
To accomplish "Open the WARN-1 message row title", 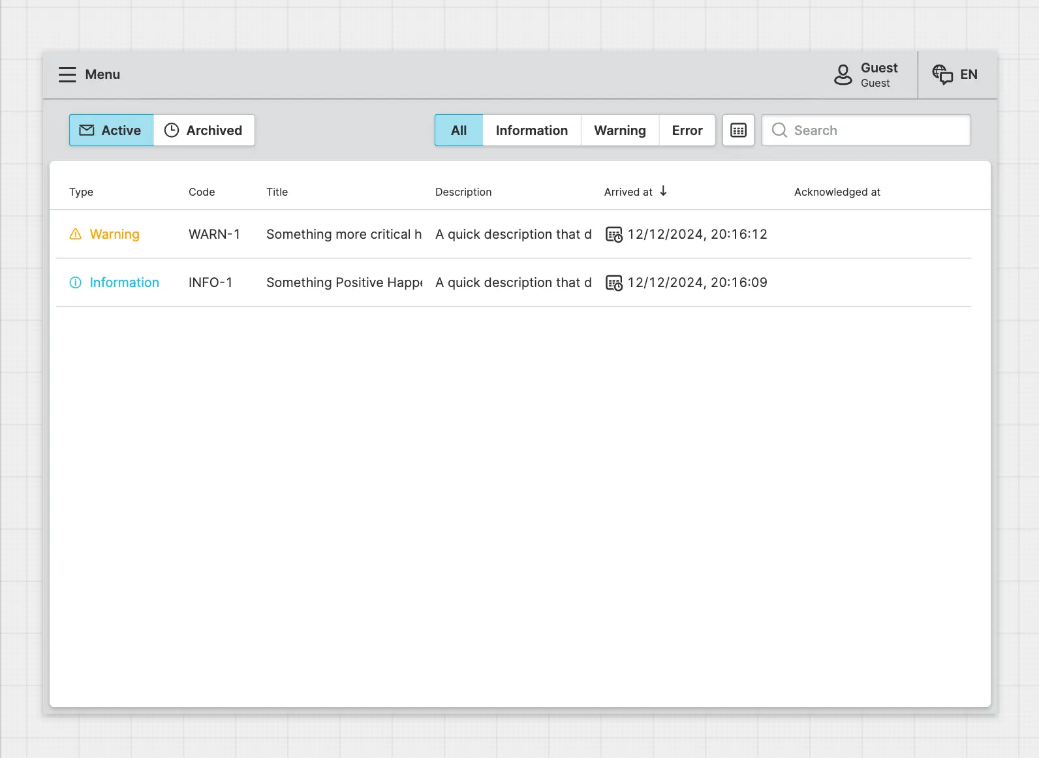I will (x=343, y=234).
